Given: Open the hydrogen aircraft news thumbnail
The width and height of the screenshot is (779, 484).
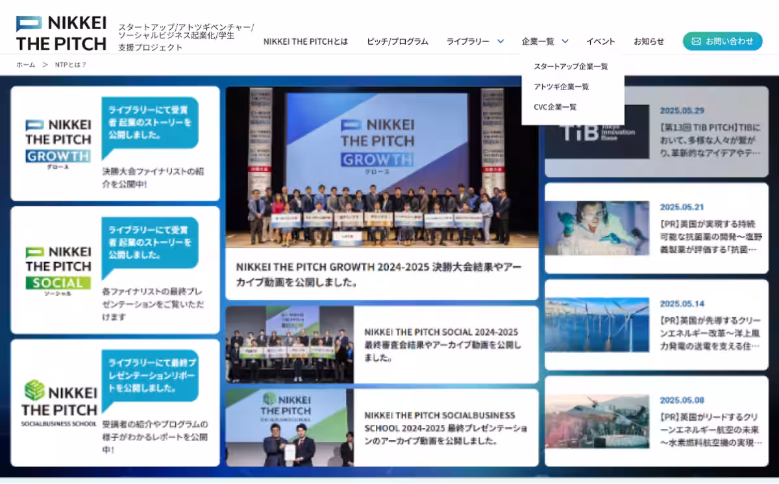Looking at the screenshot, I should coord(597,421).
